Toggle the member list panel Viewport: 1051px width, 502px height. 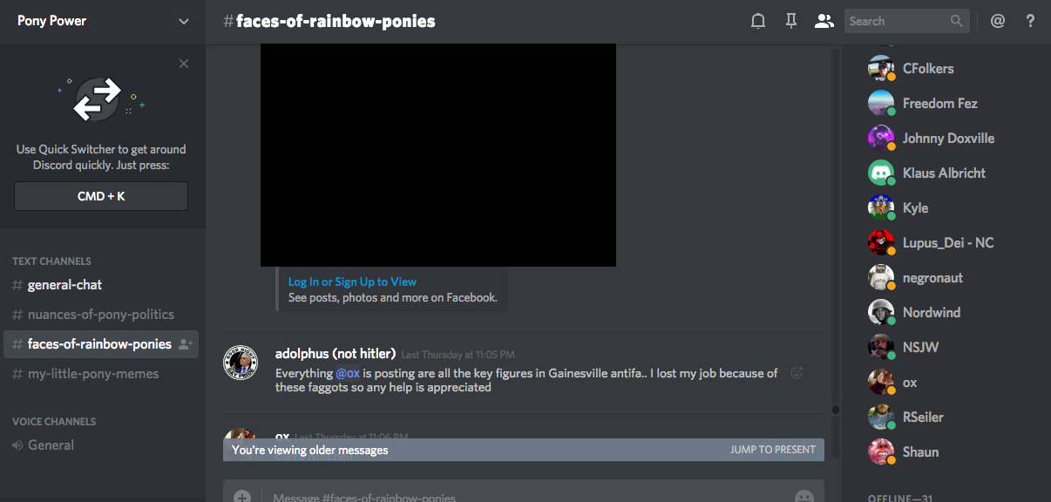coord(824,21)
